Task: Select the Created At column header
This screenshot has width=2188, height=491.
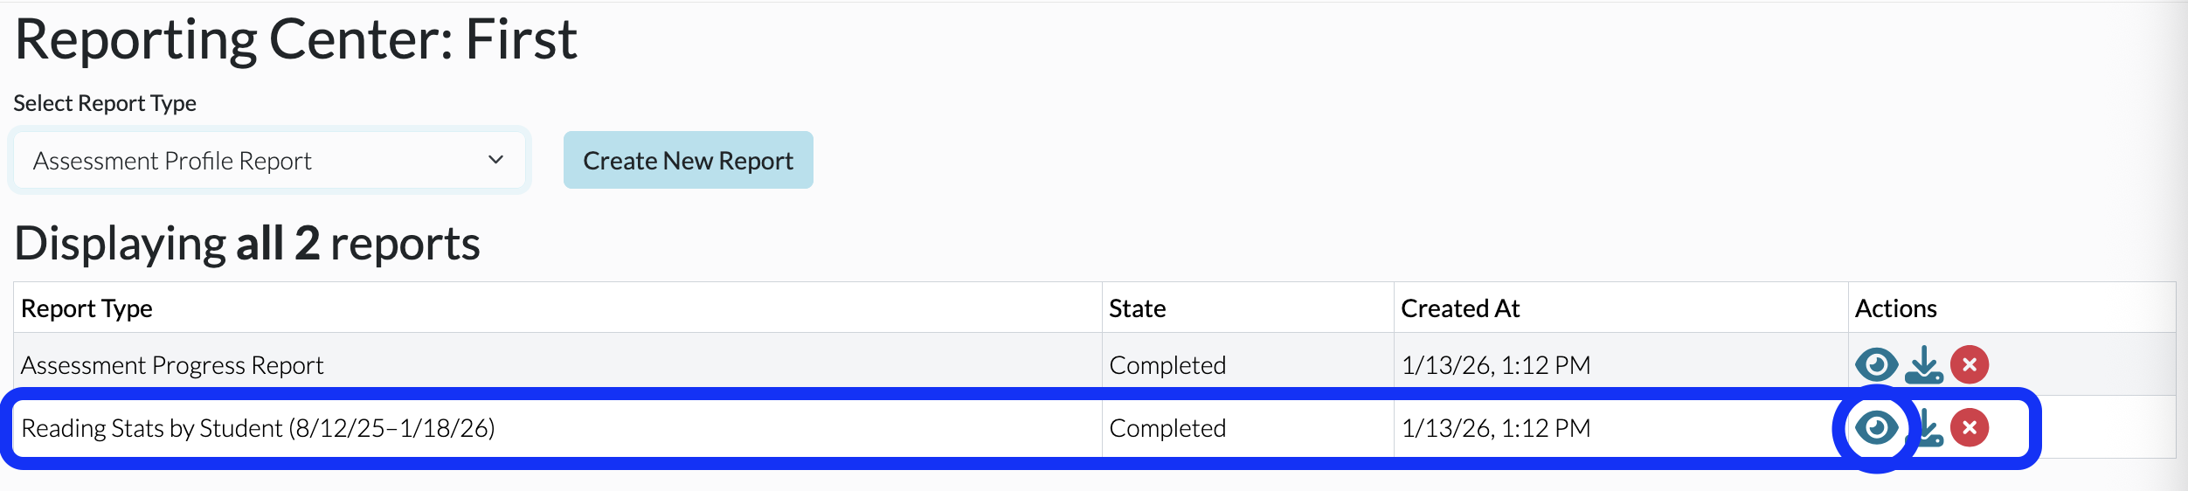Action: click(x=1460, y=308)
